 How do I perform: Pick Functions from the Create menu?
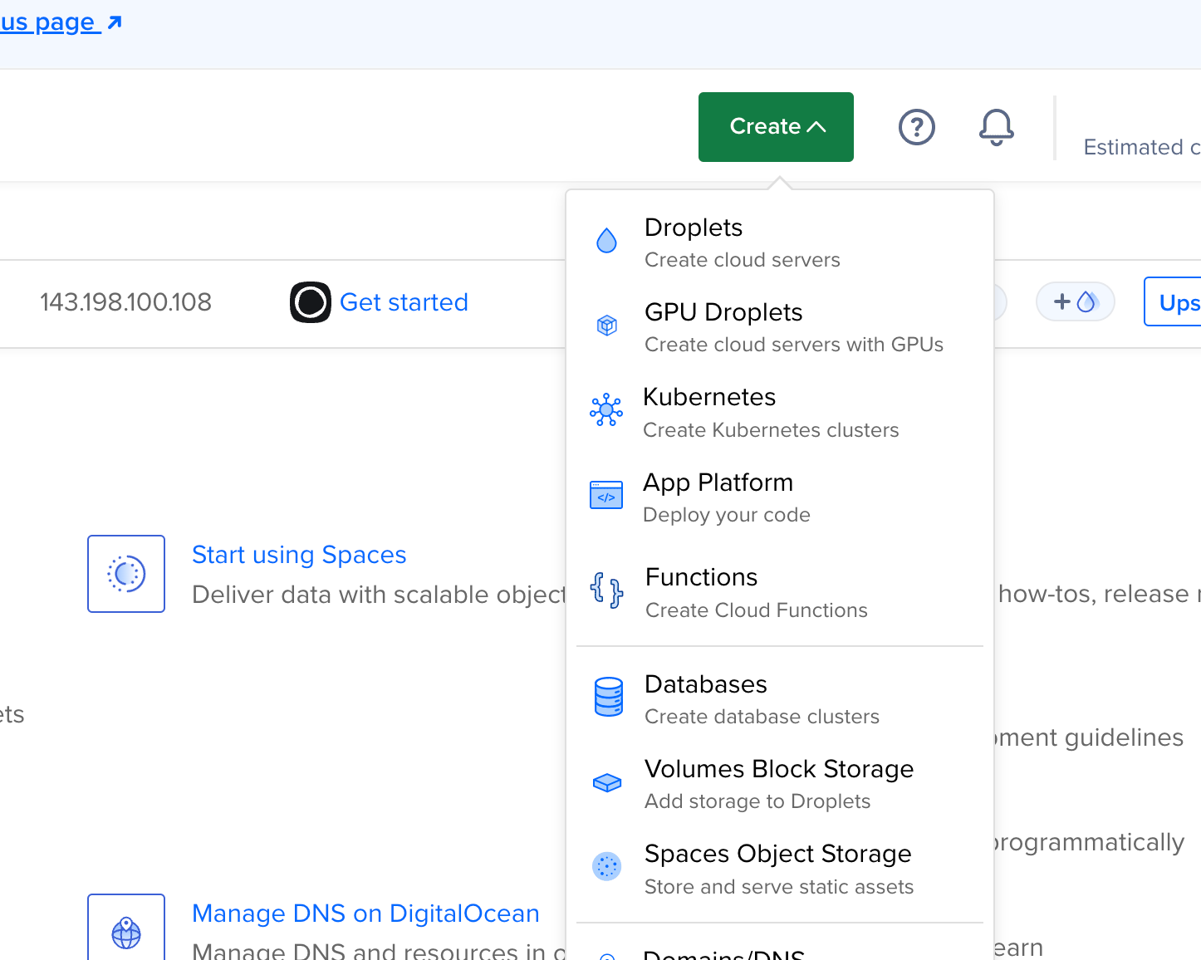coord(780,592)
